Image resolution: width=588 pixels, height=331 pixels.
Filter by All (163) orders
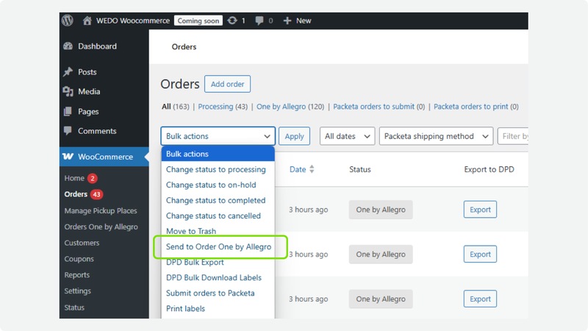tap(175, 107)
